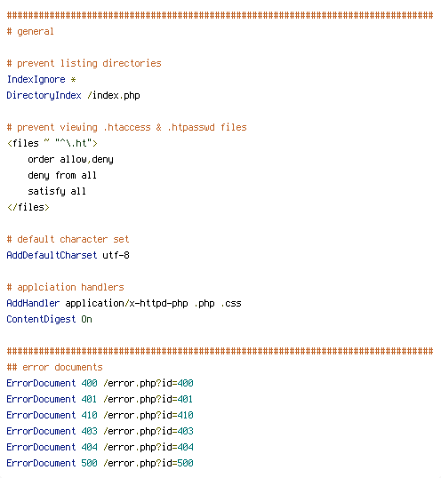Click the IndexIgnore directive
This screenshot has width=441, height=478.
click(x=36, y=80)
